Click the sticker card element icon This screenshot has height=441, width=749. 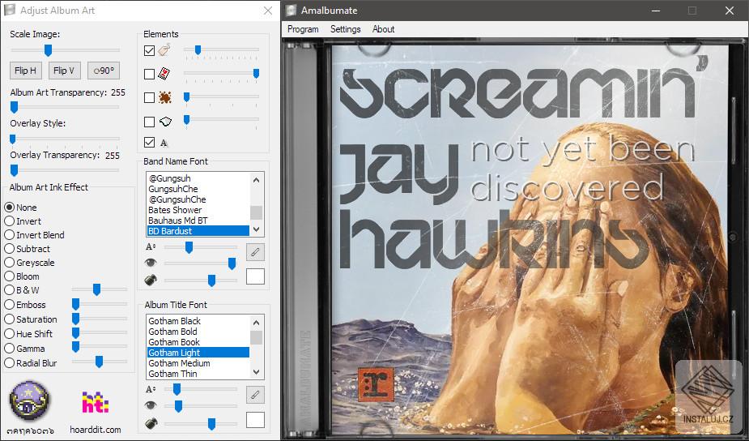pos(164,74)
